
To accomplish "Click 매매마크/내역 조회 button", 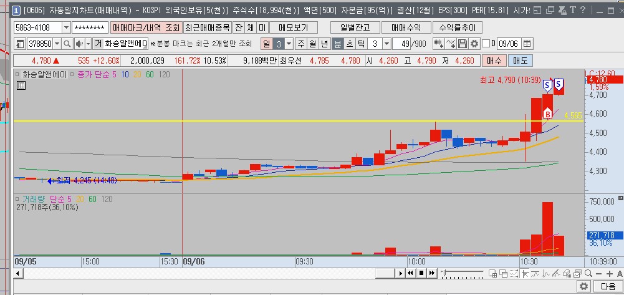I will tap(146, 27).
